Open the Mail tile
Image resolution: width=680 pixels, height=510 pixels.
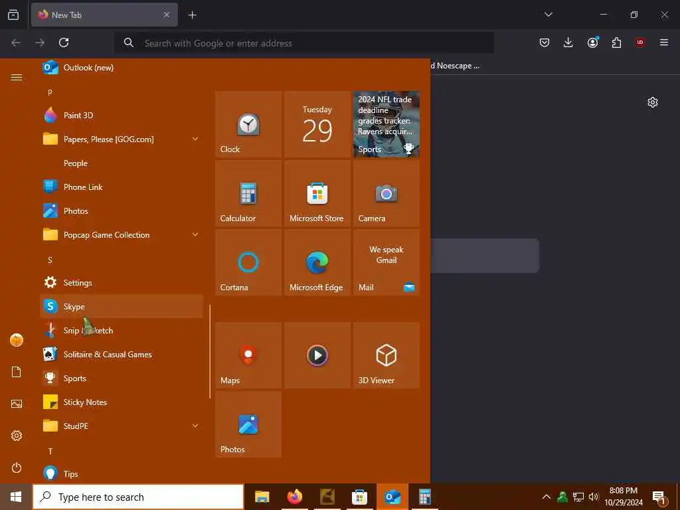coord(386,262)
